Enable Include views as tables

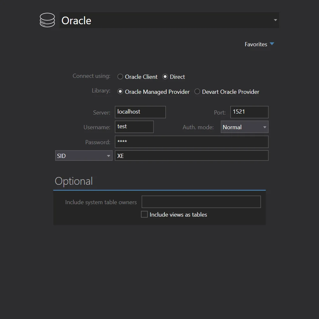144,214
